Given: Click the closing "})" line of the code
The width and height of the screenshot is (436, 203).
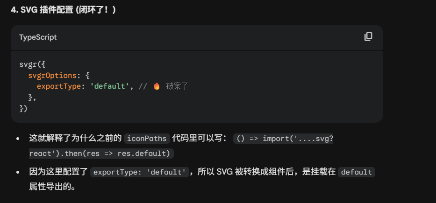Looking at the screenshot, I should click(23, 108).
